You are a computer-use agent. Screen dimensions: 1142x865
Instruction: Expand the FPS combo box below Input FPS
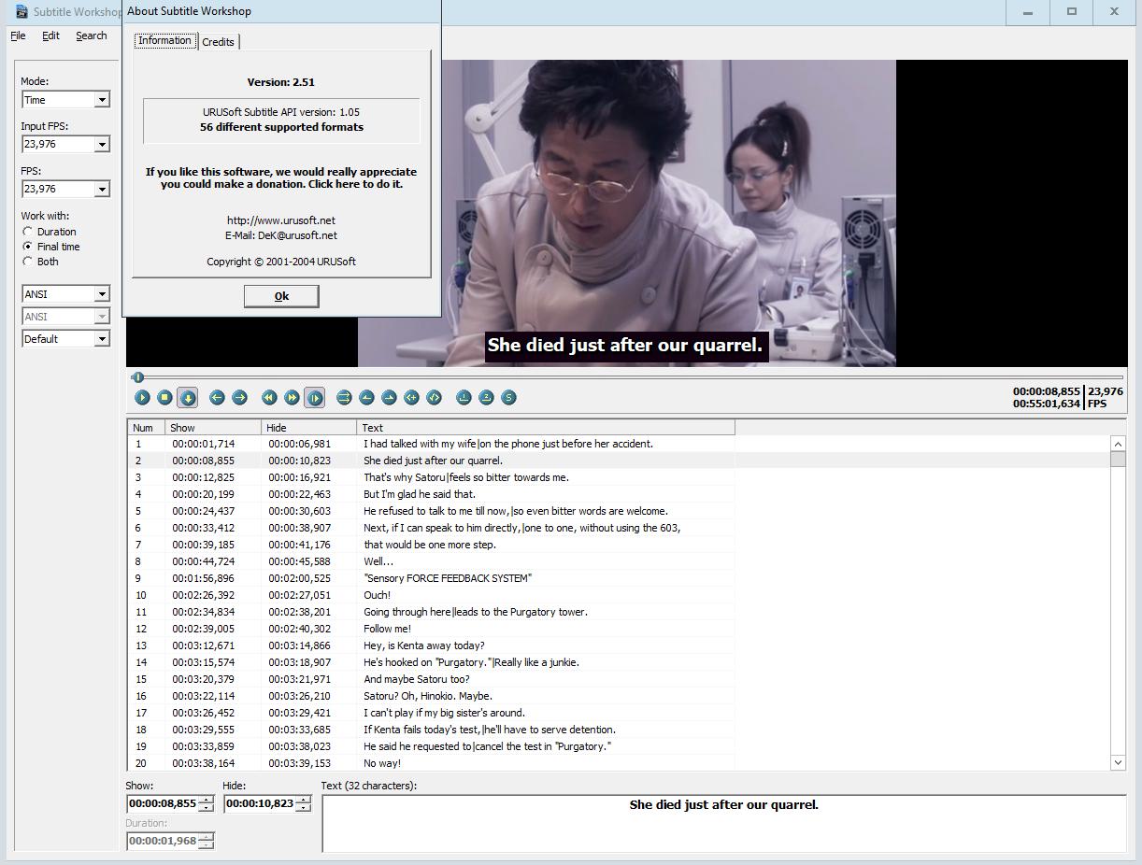(x=65, y=189)
